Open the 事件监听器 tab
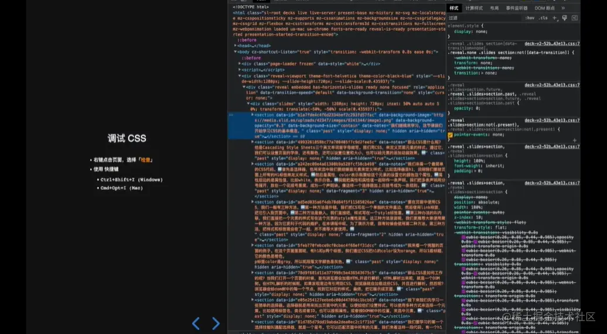Screen dimensions: 607x334 click(516, 8)
